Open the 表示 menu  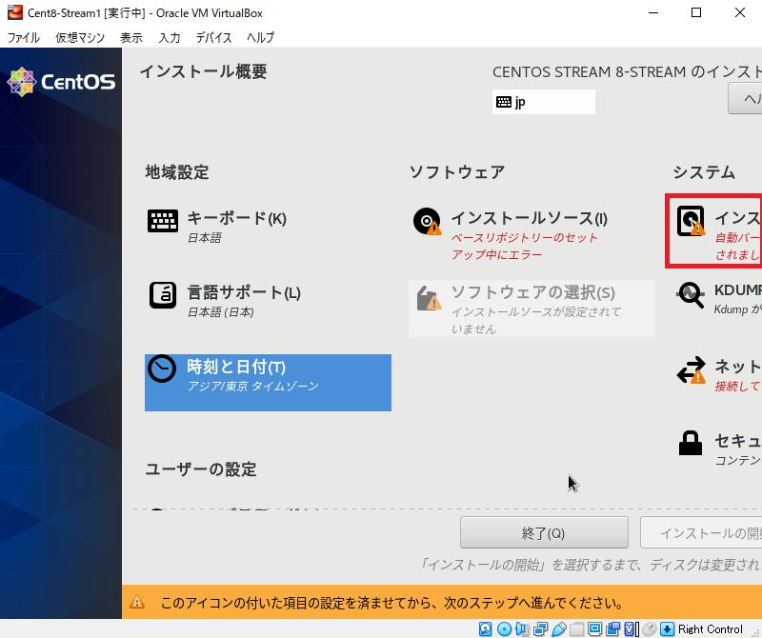click(x=131, y=37)
